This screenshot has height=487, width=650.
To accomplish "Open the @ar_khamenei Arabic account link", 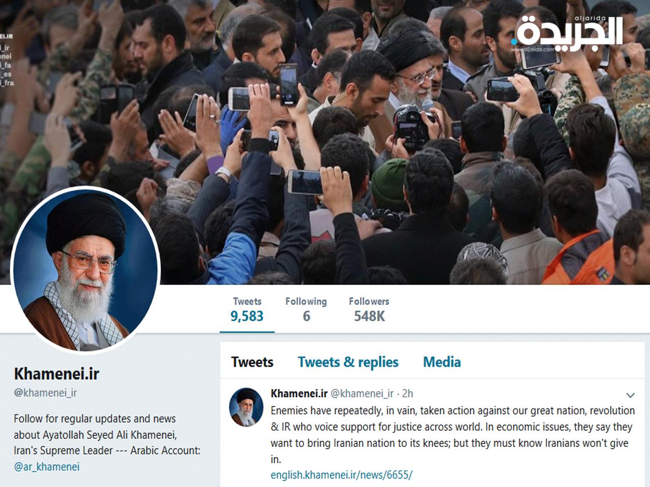I will tap(47, 467).
